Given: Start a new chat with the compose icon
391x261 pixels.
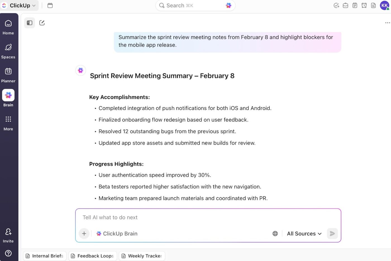Looking at the screenshot, I should [42, 23].
